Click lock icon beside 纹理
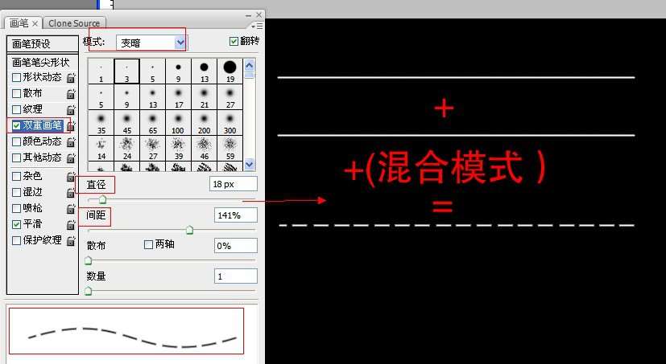 point(72,110)
